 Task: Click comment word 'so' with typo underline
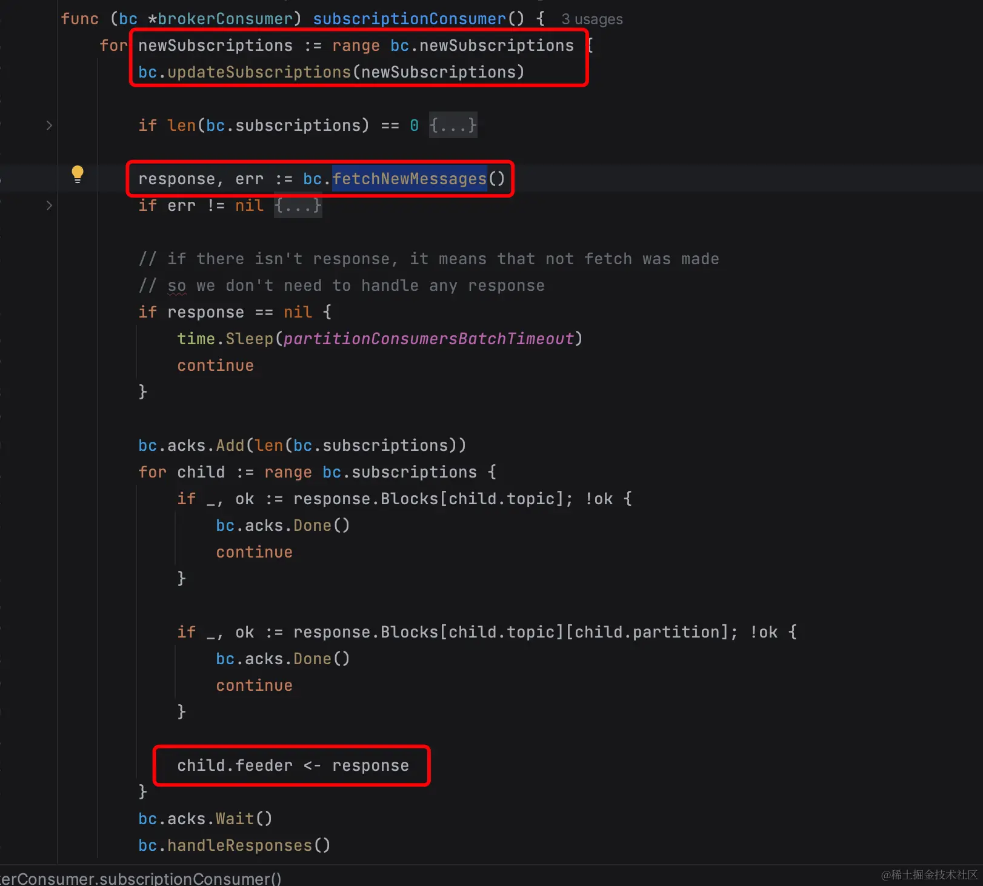pyautogui.click(x=177, y=286)
